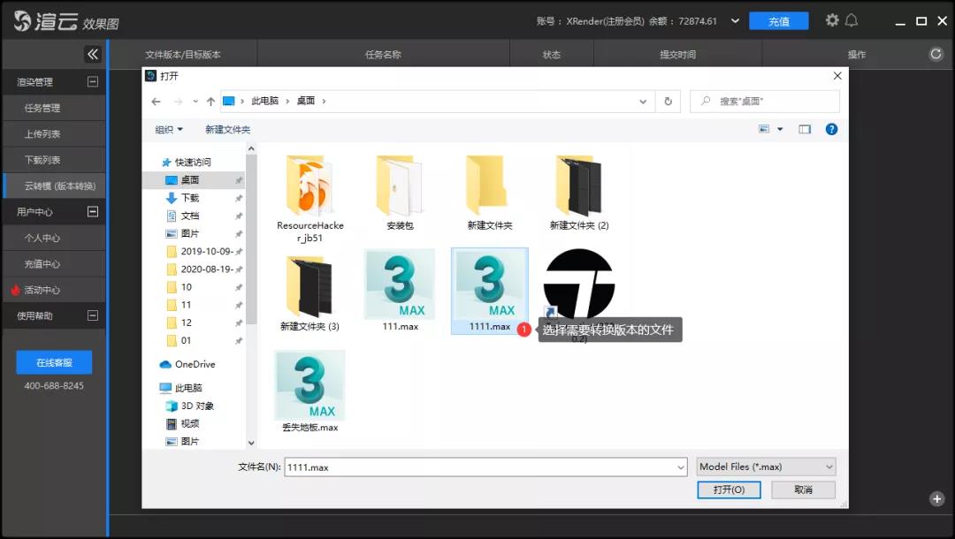Expand the 组织 menu dropdown
955x539 pixels.
pyautogui.click(x=169, y=129)
